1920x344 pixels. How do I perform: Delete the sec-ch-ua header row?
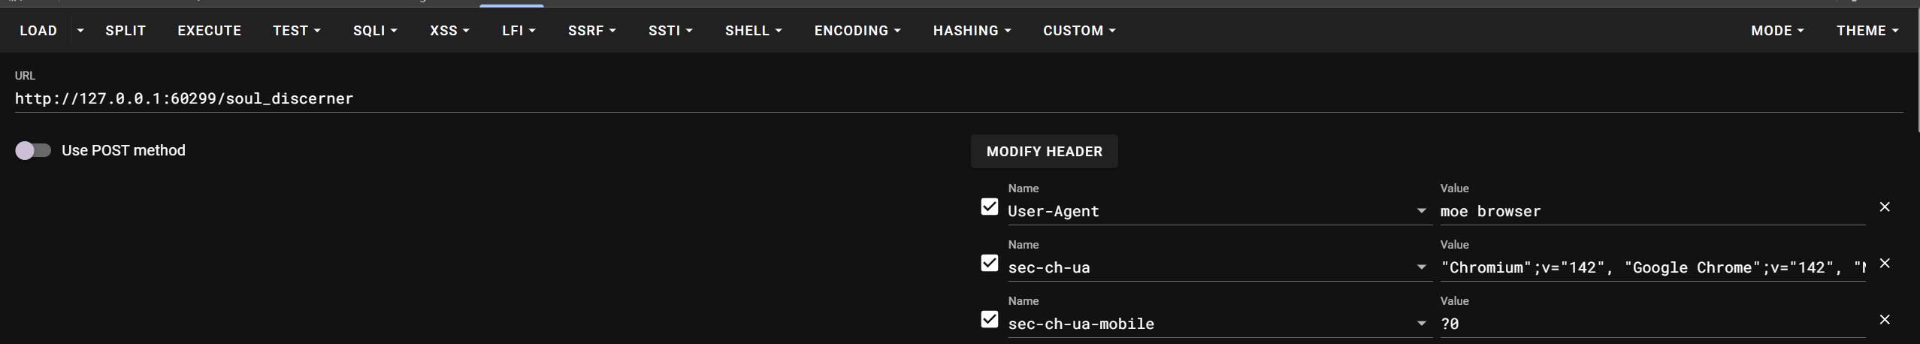coord(1884,264)
